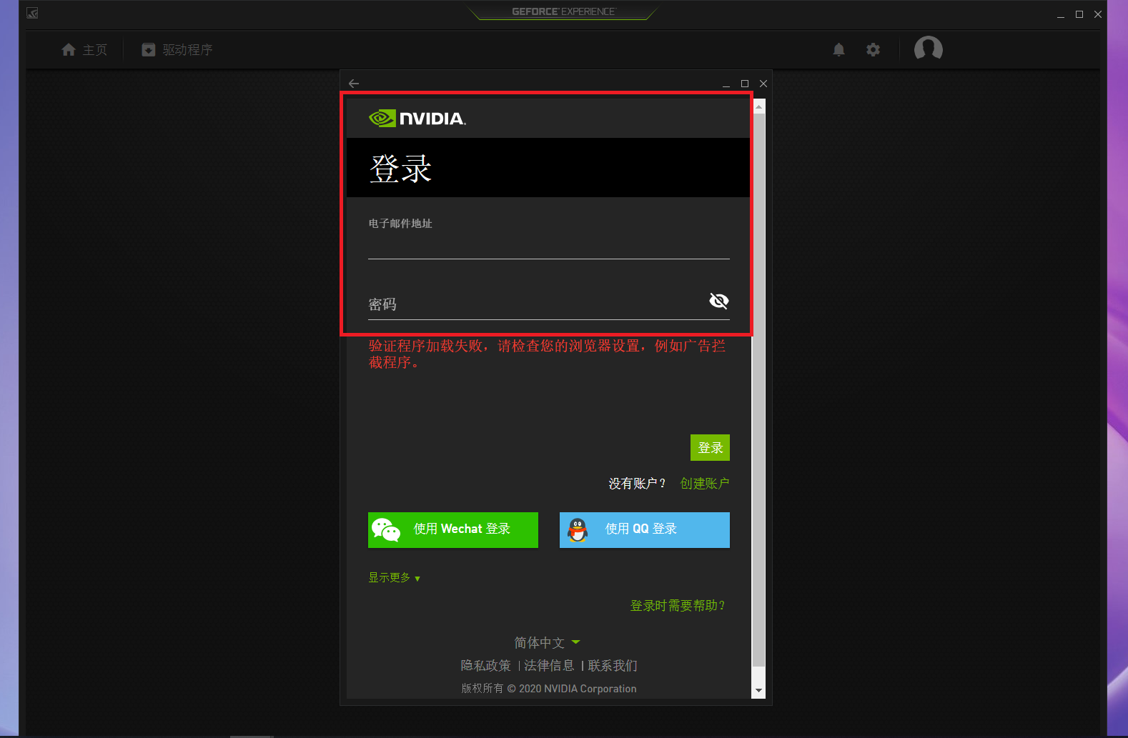Open the 登录时需要帮助 help link
Screen dimensions: 1128x738
[677, 606]
